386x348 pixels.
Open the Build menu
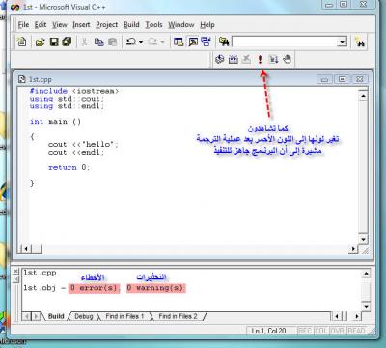coord(131,25)
